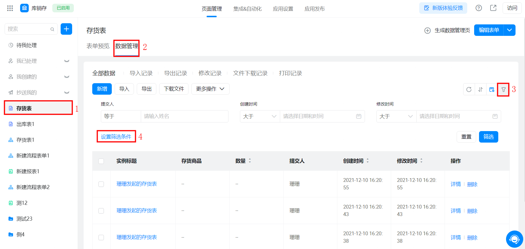Click the 访问 button

click(512, 8)
